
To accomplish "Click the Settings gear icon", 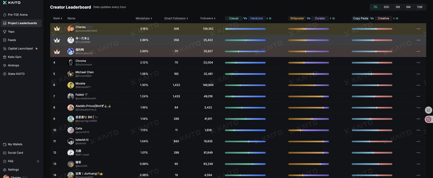I will [x=5, y=170].
